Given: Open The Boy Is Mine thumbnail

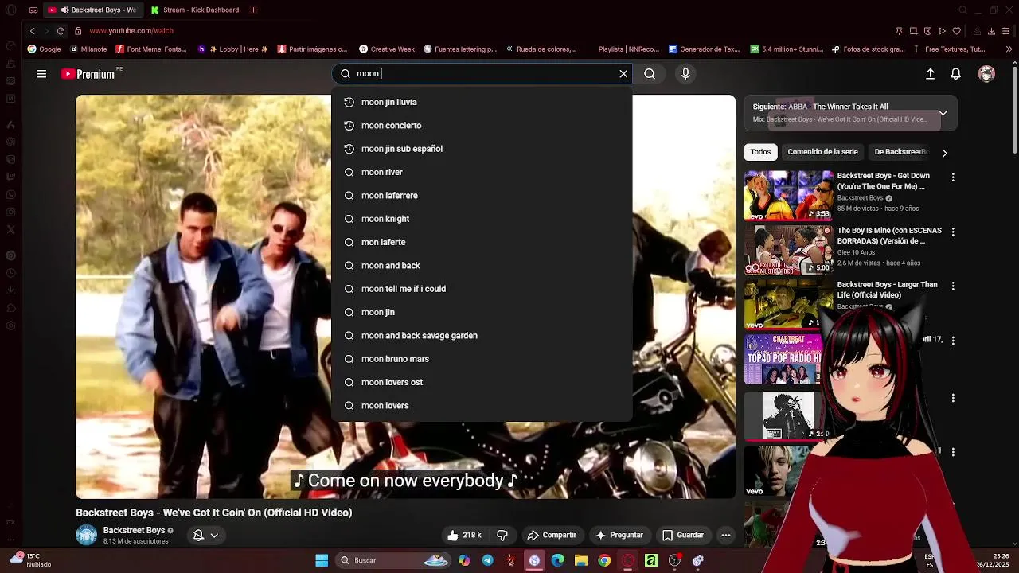Looking at the screenshot, I should (788, 250).
